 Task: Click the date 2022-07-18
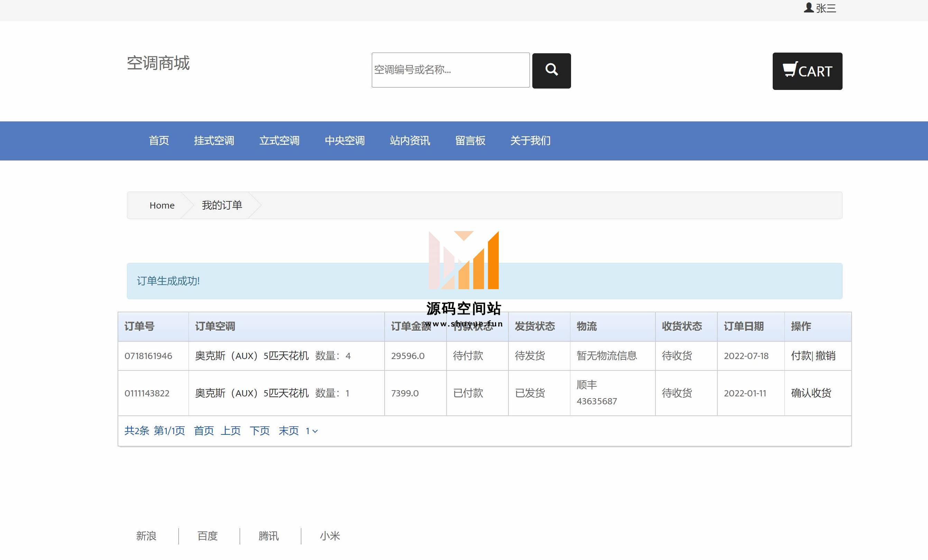746,356
